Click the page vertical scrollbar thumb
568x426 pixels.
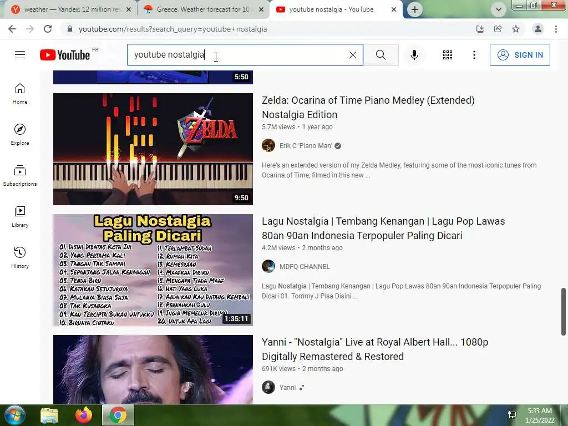click(x=564, y=312)
